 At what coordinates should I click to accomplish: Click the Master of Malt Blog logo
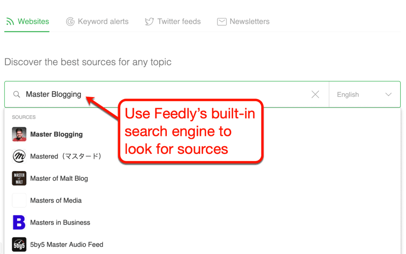pos(19,178)
